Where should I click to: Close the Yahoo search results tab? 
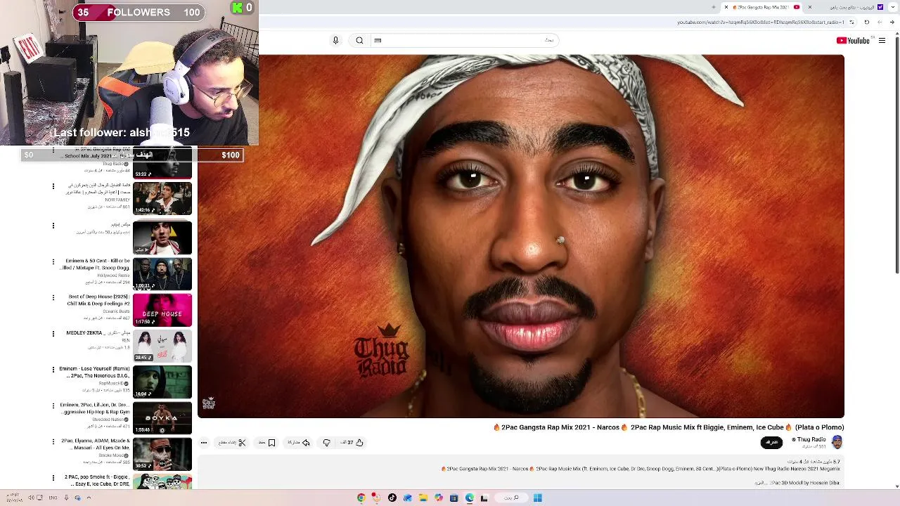[809, 7]
